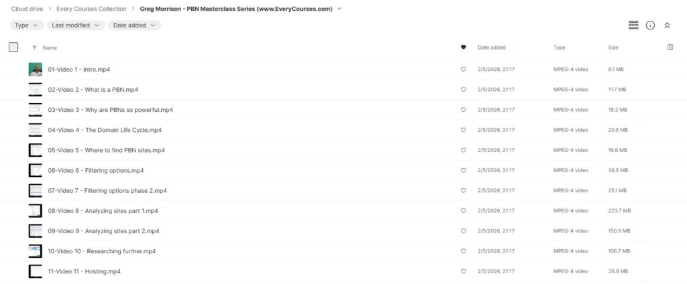Open column settings icon in header

point(670,48)
